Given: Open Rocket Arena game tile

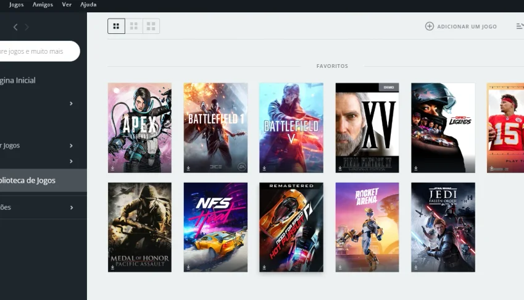Looking at the screenshot, I should point(367,227).
